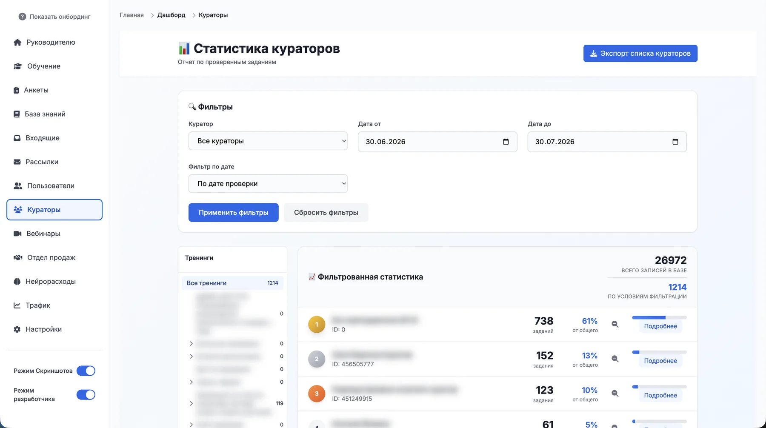The width and height of the screenshot is (766, 428).
Task: Click Применить фильтры button
Action: pos(234,212)
